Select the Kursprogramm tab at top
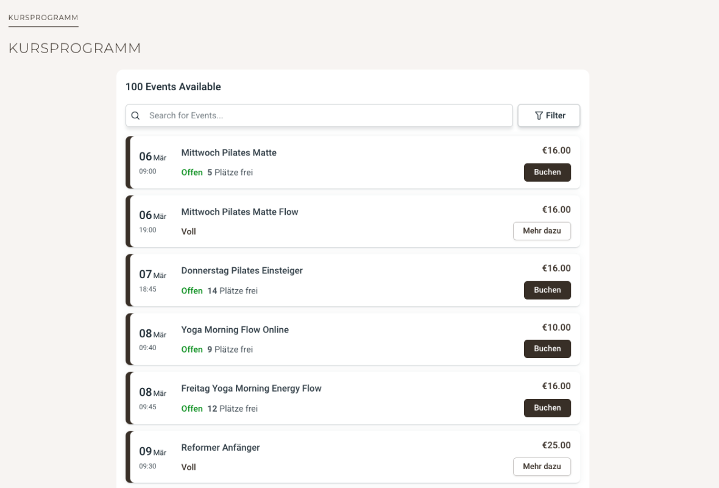This screenshot has height=488, width=719. pos(43,17)
